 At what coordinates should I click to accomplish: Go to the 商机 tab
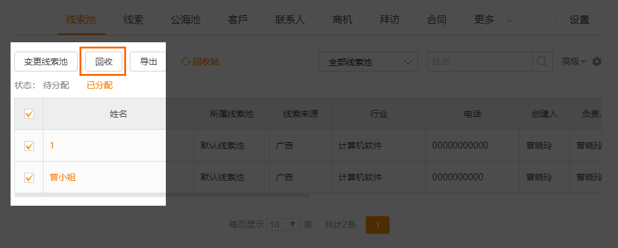point(342,20)
